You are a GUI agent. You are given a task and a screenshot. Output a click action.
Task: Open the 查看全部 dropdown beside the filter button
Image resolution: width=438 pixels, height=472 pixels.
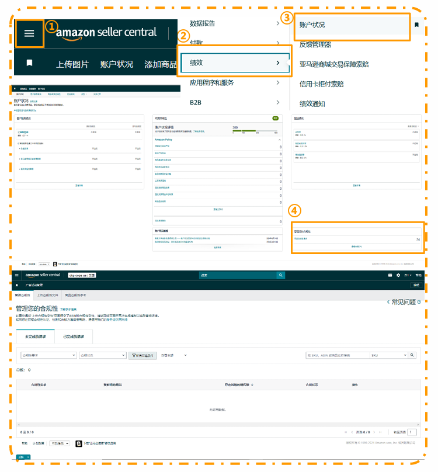174,355
